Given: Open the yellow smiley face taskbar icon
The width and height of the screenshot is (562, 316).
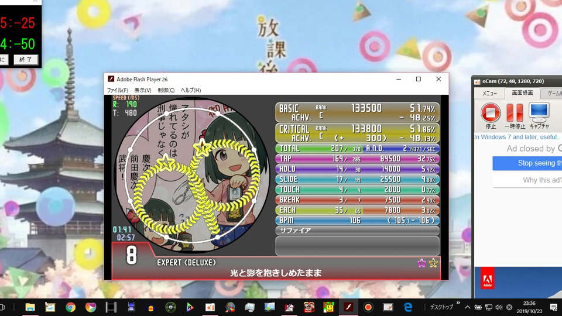Looking at the screenshot, I should click(328, 307).
